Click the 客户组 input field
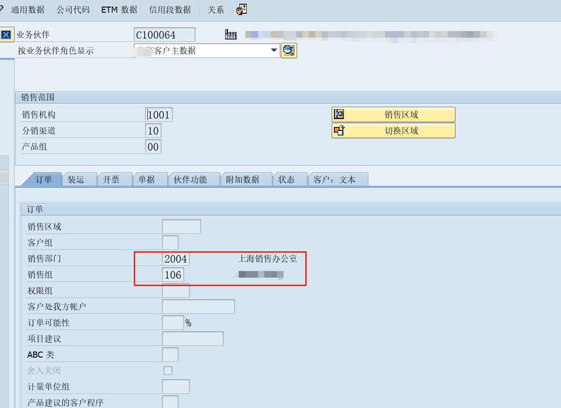This screenshot has height=408, width=561. click(x=171, y=243)
